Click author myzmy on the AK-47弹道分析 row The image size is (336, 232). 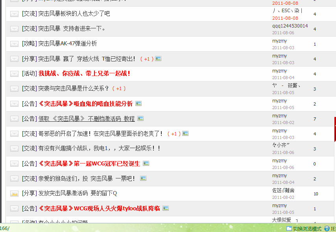(279, 41)
